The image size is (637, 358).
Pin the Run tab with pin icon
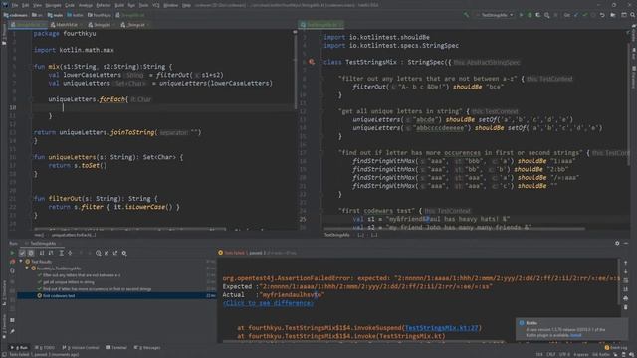pyautogui.click(x=12, y=331)
